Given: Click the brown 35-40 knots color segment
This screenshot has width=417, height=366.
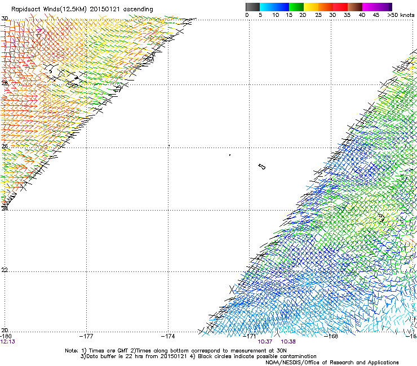Looking at the screenshot, I should click(355, 7).
